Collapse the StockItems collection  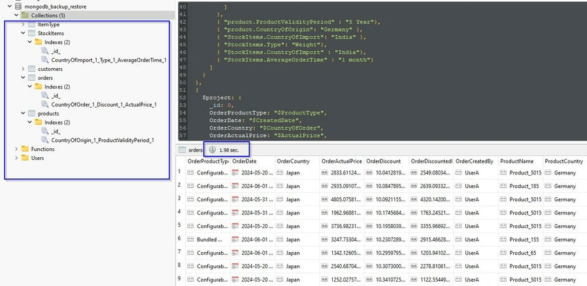click(23, 33)
